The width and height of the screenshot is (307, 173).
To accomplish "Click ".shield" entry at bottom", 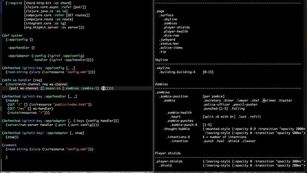I will click(x=165, y=165).
